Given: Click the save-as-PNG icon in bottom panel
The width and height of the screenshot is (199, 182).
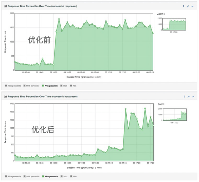Looking at the screenshot, I should 183,96.
